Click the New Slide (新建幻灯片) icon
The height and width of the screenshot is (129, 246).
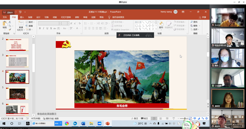(x=20, y=24)
